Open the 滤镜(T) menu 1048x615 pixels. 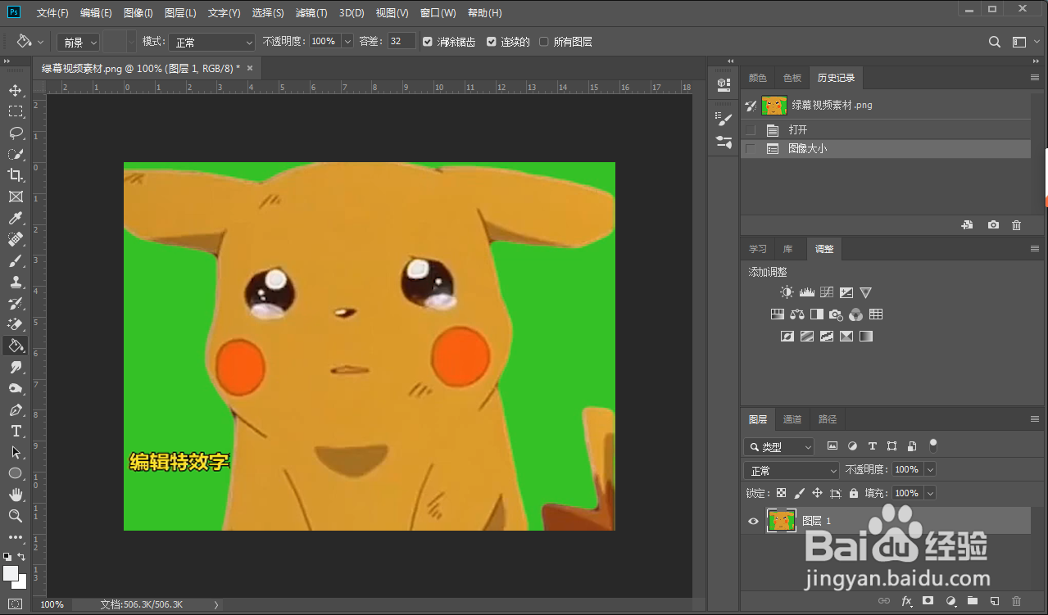311,13
